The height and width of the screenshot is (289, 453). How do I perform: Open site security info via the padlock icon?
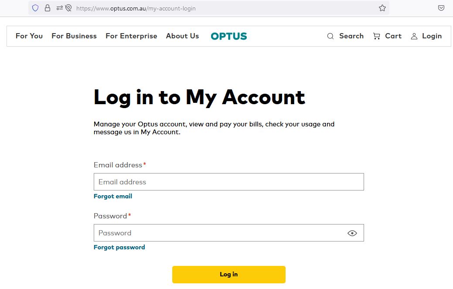(48, 8)
